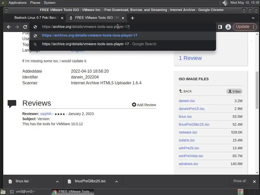
Task: Download netware.iso
Action: click(188, 132)
